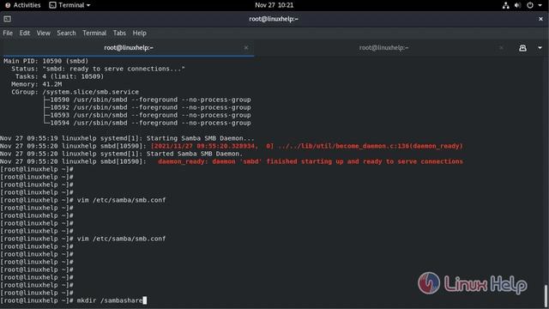Open the Search menu
Viewport: 549px width, 309px height.
pyautogui.click(x=66, y=33)
